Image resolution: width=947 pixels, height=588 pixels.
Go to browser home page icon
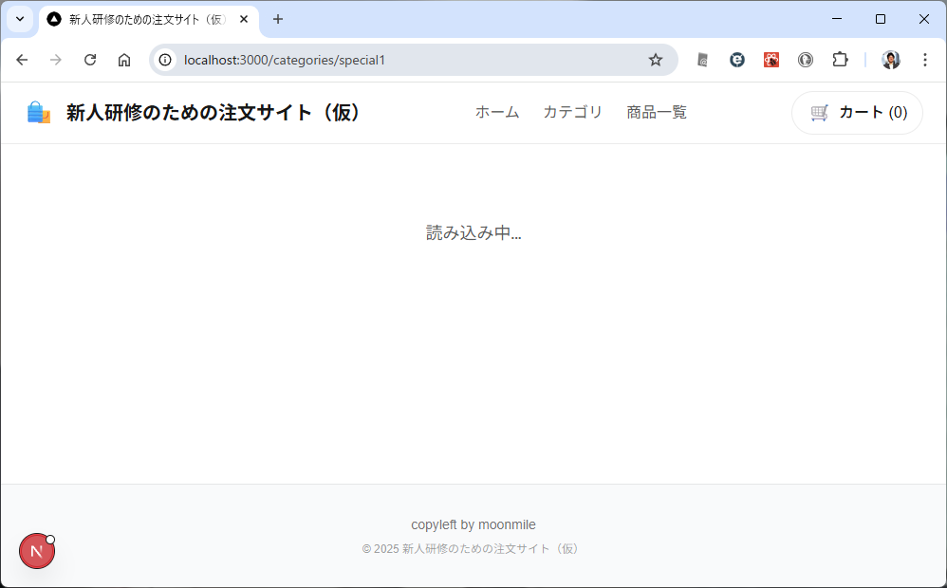(x=124, y=60)
